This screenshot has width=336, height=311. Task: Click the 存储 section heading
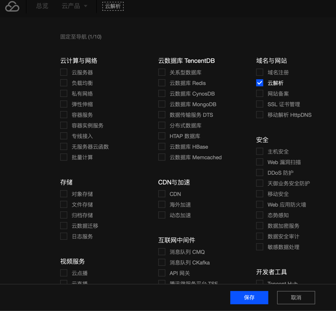tap(66, 182)
